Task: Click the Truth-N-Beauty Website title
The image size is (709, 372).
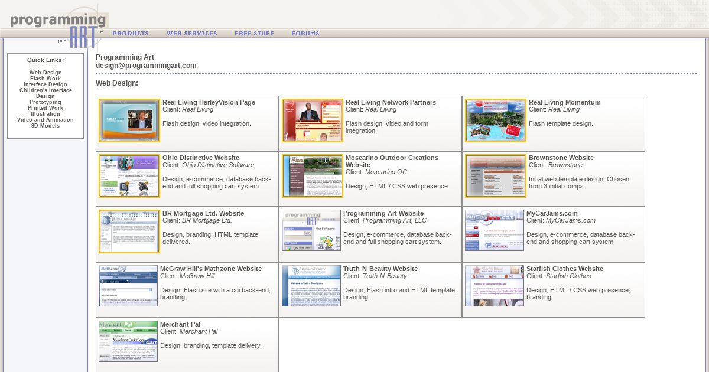Action: point(380,269)
